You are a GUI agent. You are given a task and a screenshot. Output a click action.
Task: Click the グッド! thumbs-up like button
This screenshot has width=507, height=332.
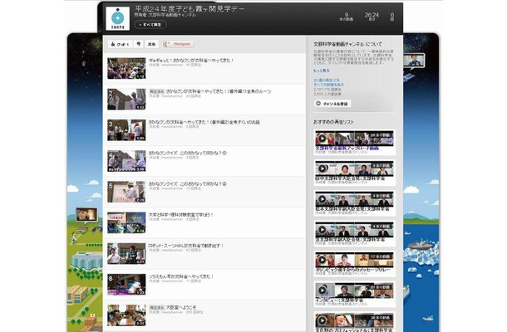click(x=120, y=44)
